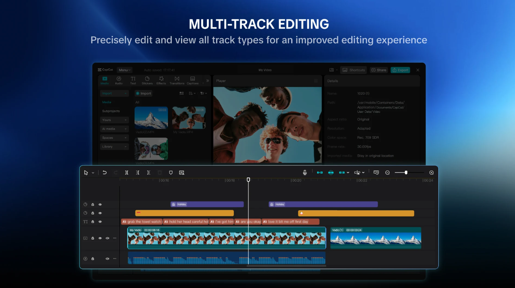515x288 pixels.
Task: Mute the audio track speaker icon
Action: coord(107,259)
